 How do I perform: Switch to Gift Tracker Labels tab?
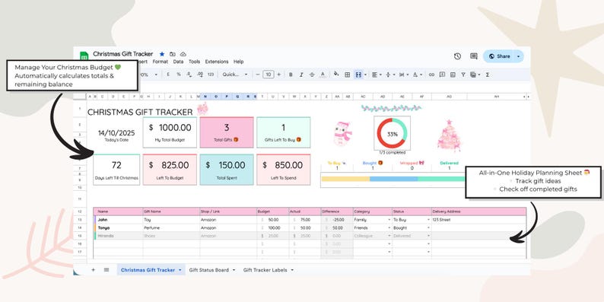265,270
